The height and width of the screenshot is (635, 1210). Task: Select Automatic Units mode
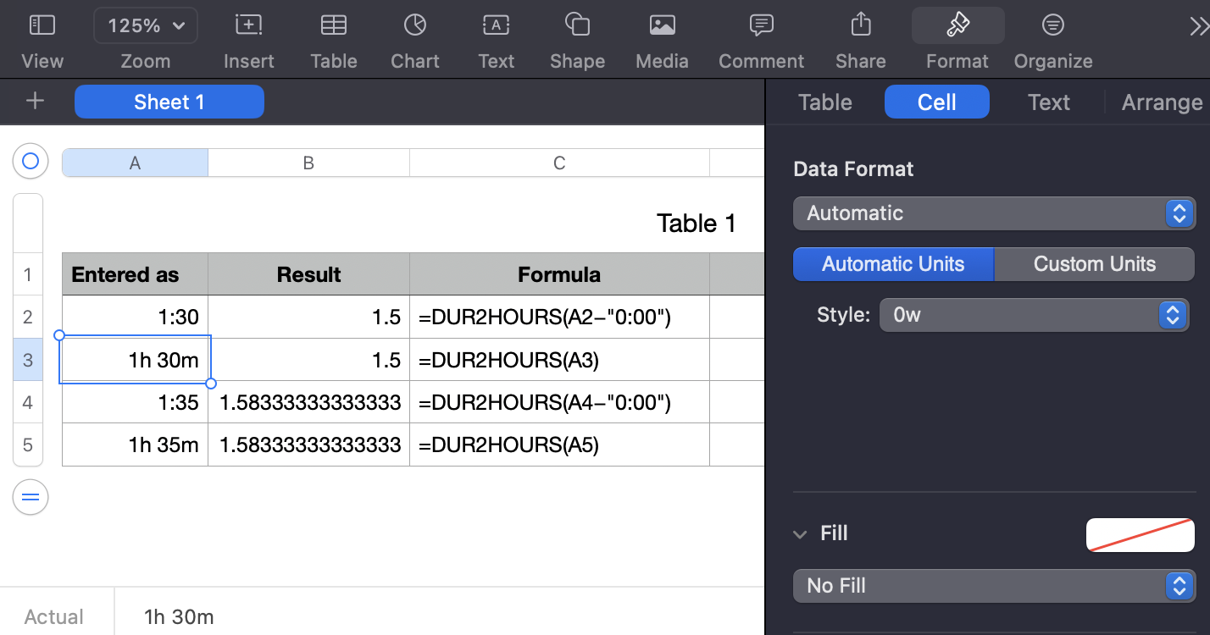tap(893, 264)
